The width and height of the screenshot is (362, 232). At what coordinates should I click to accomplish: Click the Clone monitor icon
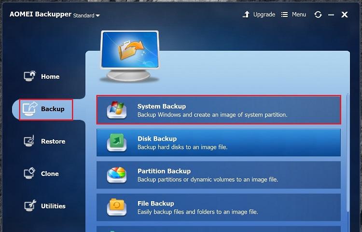[x=29, y=173]
